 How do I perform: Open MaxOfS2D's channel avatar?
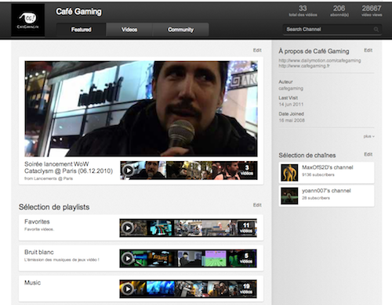coord(289,173)
